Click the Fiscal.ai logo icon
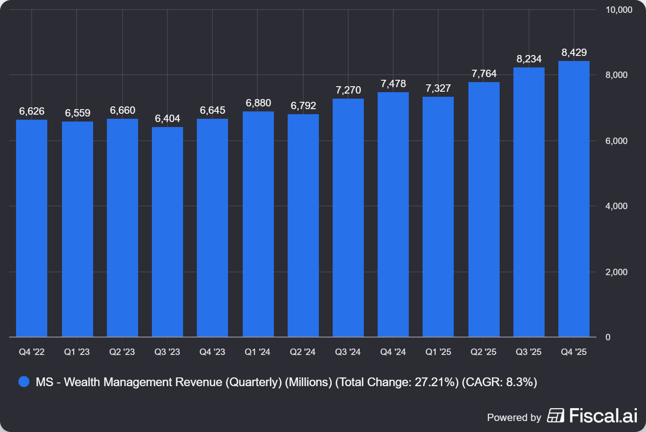This screenshot has width=646, height=432. point(556,415)
